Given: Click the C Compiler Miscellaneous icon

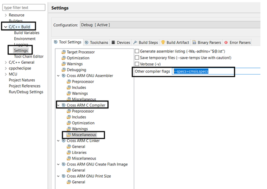Looking at the screenshot, I should pos(69,135).
